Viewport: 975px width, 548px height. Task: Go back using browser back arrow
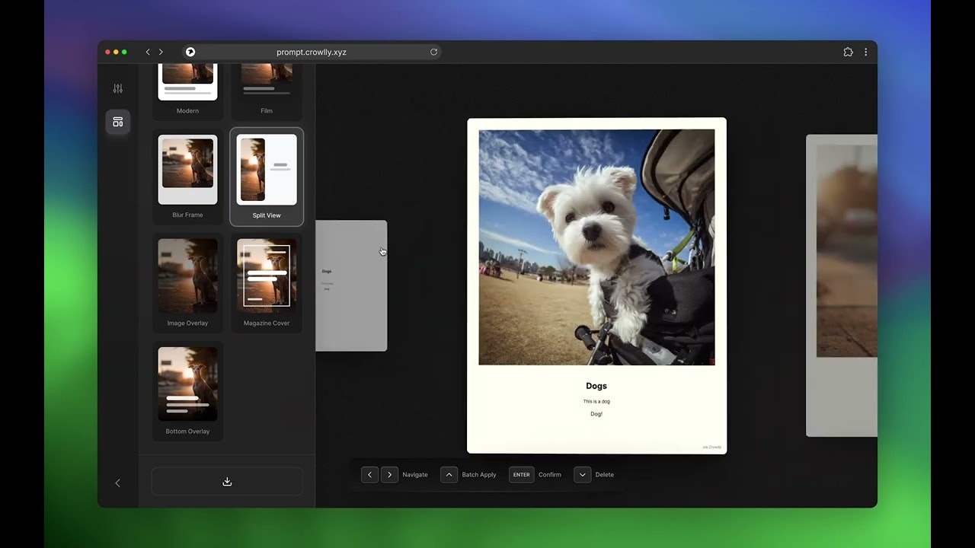pyautogui.click(x=148, y=52)
